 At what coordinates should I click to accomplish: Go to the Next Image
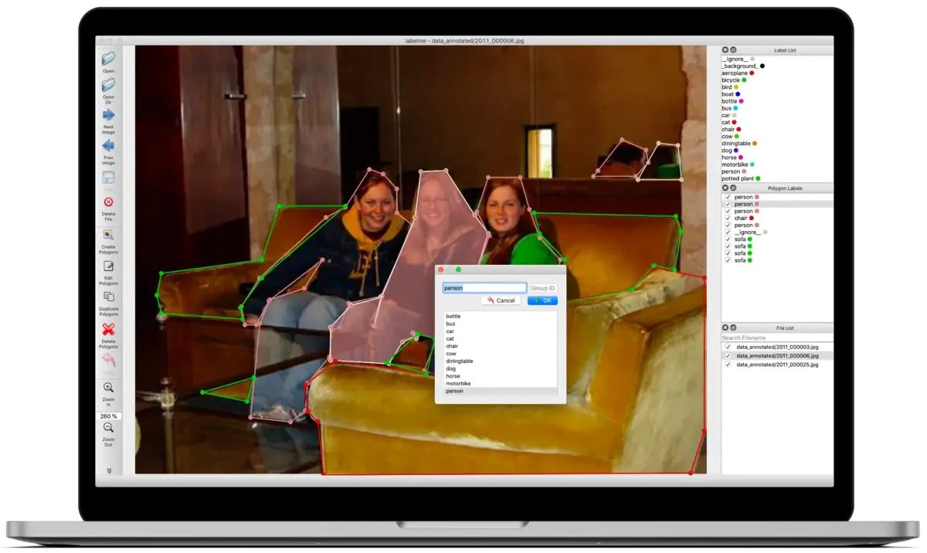pos(108,116)
